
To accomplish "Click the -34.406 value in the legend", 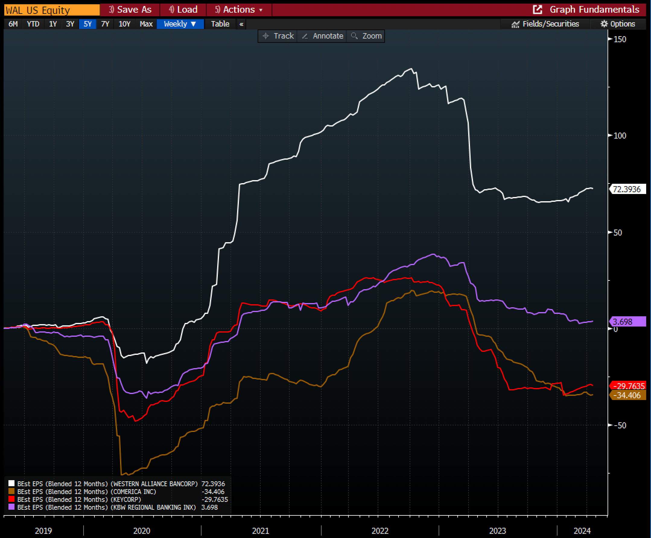I will [213, 492].
